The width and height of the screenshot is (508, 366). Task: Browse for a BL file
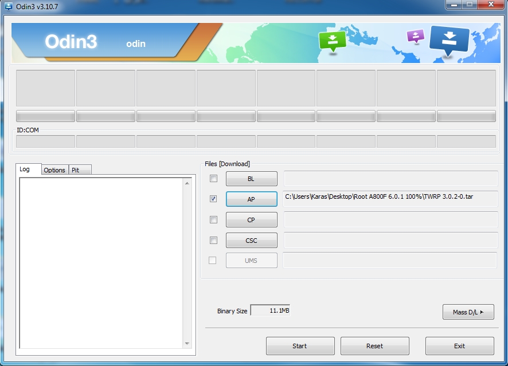pyautogui.click(x=251, y=179)
